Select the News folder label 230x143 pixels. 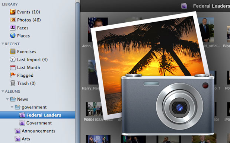[22, 99]
